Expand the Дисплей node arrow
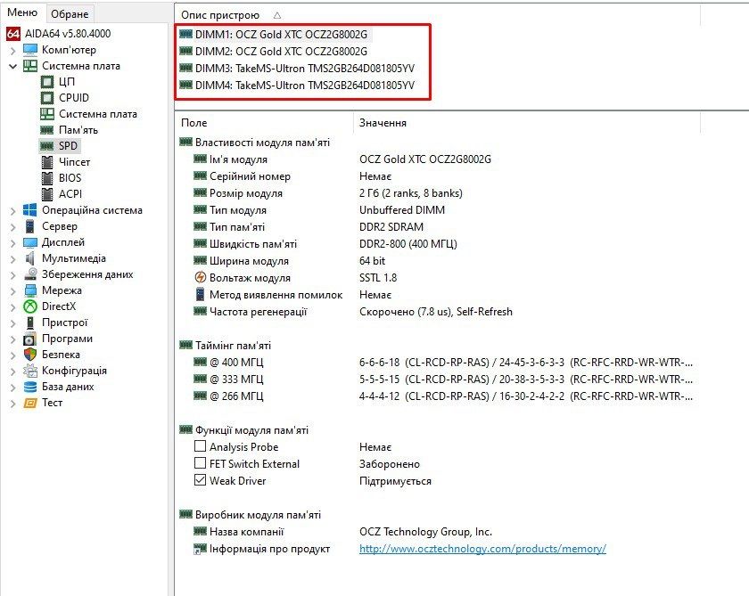The width and height of the screenshot is (749, 596). [x=12, y=243]
